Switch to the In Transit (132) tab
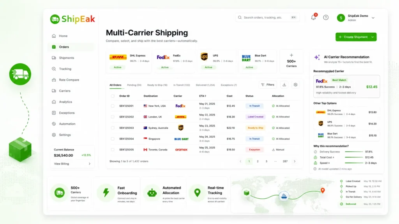The image size is (399, 224). [x=182, y=85]
